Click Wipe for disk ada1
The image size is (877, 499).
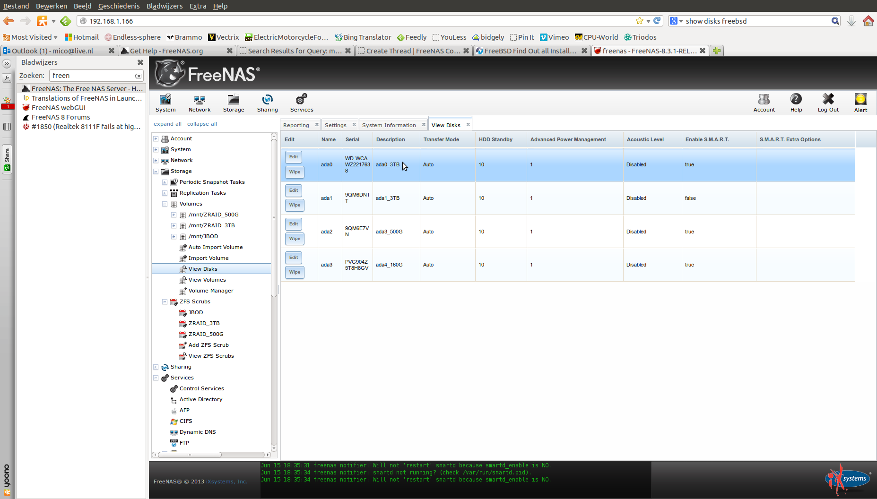pos(295,205)
